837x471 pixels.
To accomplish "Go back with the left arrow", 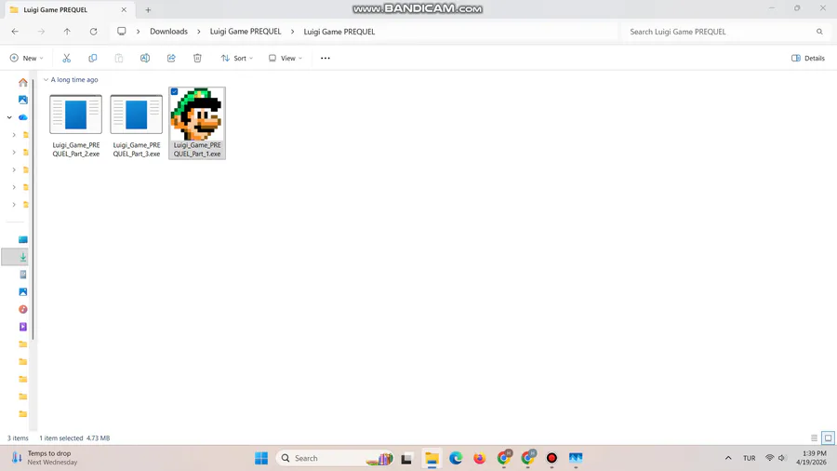I will point(15,32).
